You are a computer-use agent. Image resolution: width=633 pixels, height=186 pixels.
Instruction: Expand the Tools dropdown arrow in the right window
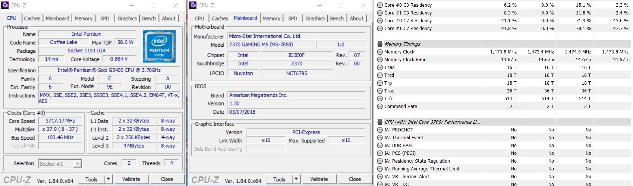click(296, 179)
